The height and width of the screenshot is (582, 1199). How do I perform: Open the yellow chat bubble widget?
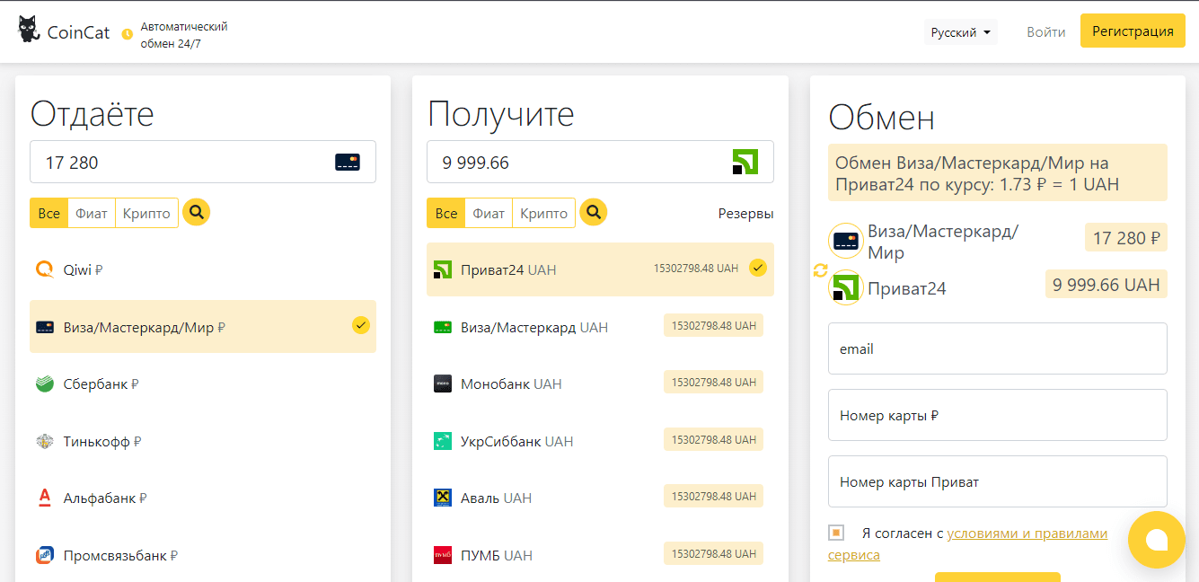[1156, 539]
